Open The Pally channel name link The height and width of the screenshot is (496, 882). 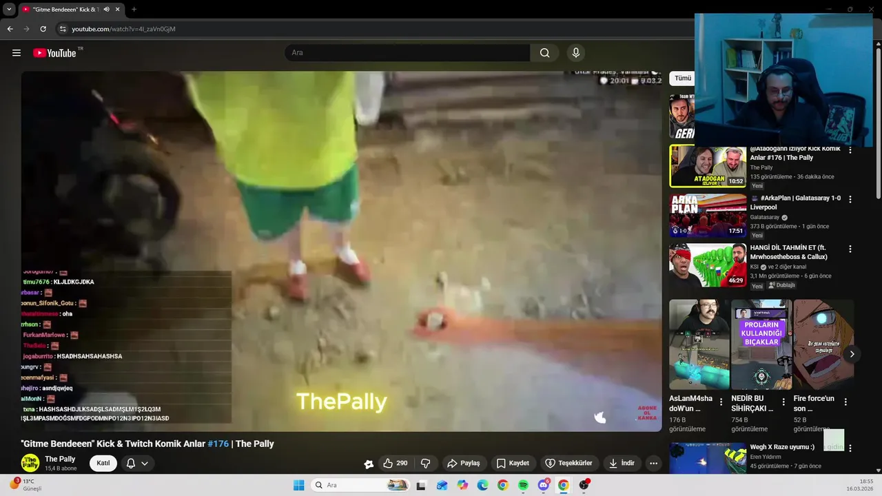(x=60, y=459)
